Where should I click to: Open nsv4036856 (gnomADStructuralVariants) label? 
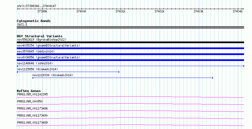(48, 57)
